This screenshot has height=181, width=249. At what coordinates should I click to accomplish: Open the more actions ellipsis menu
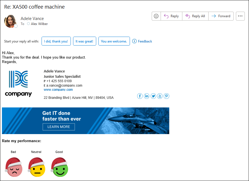[240, 16]
